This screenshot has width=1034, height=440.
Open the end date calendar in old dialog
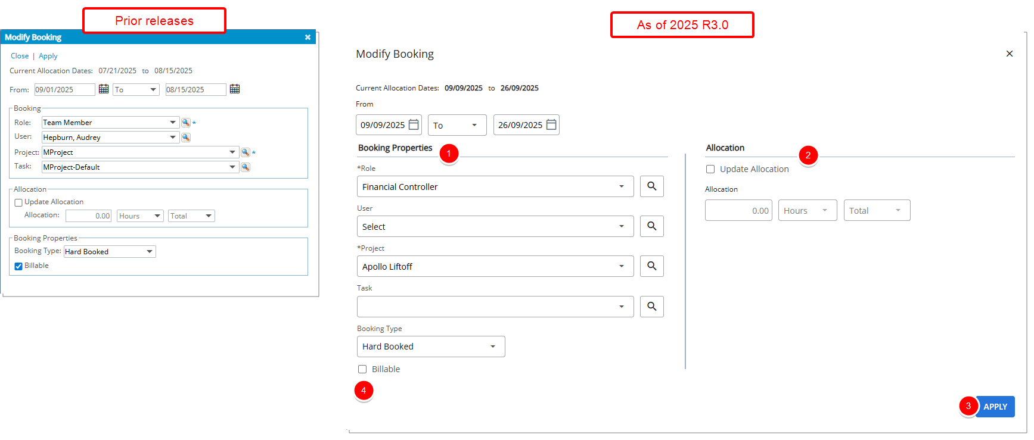tap(235, 89)
